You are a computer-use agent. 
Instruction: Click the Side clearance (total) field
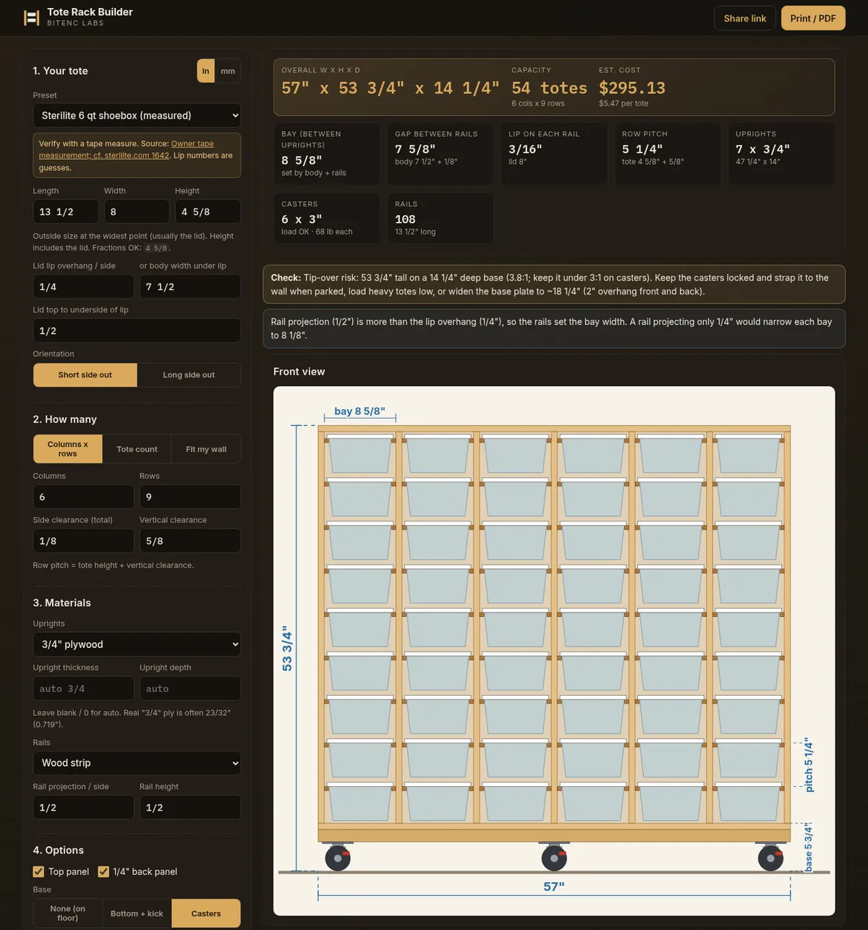point(83,541)
